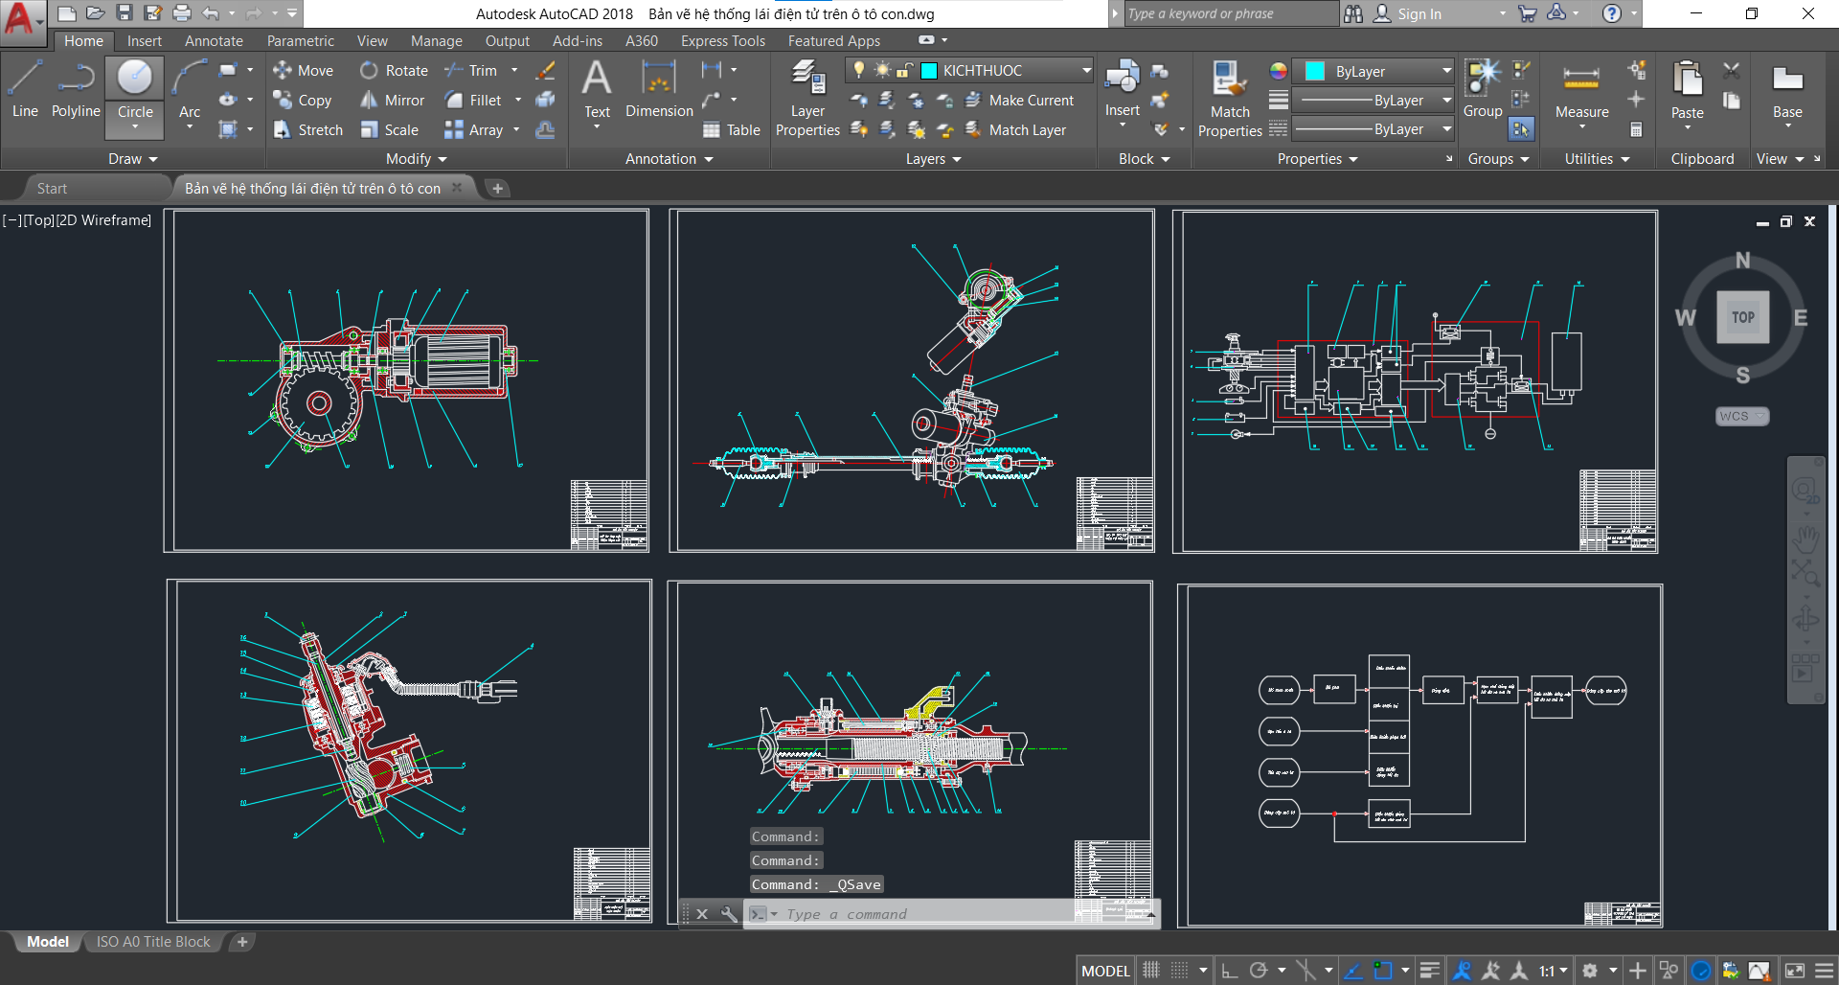
Task: Toggle ortho mode in status bar
Action: pos(1230,971)
